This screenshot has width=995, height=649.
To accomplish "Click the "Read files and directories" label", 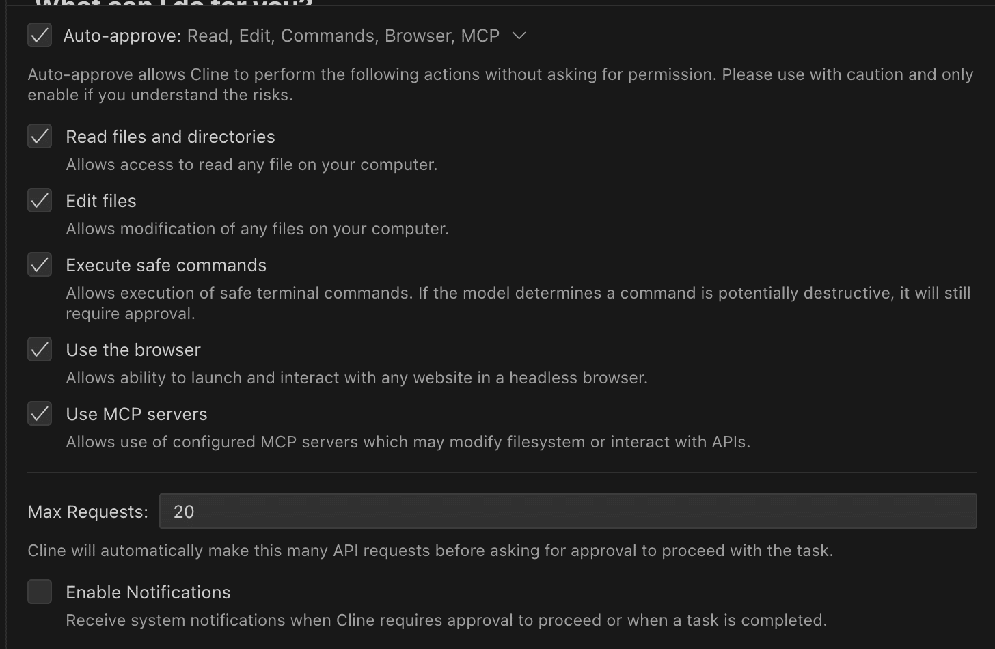I will pos(170,137).
